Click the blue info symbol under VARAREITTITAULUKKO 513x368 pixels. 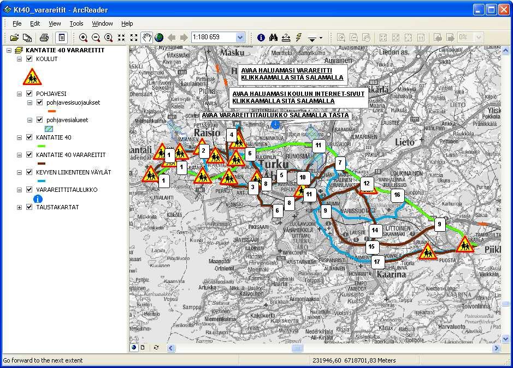tap(38, 198)
